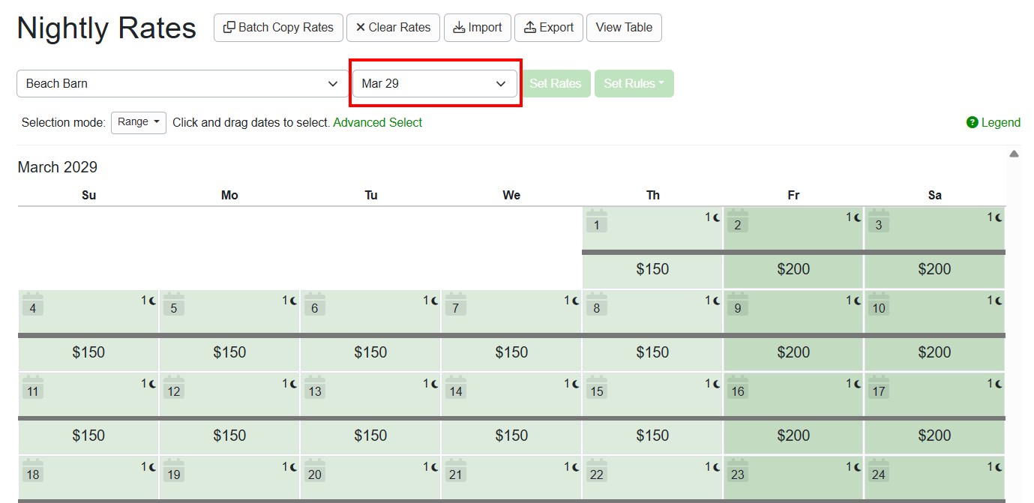Open the Advanced Select link

pos(378,122)
